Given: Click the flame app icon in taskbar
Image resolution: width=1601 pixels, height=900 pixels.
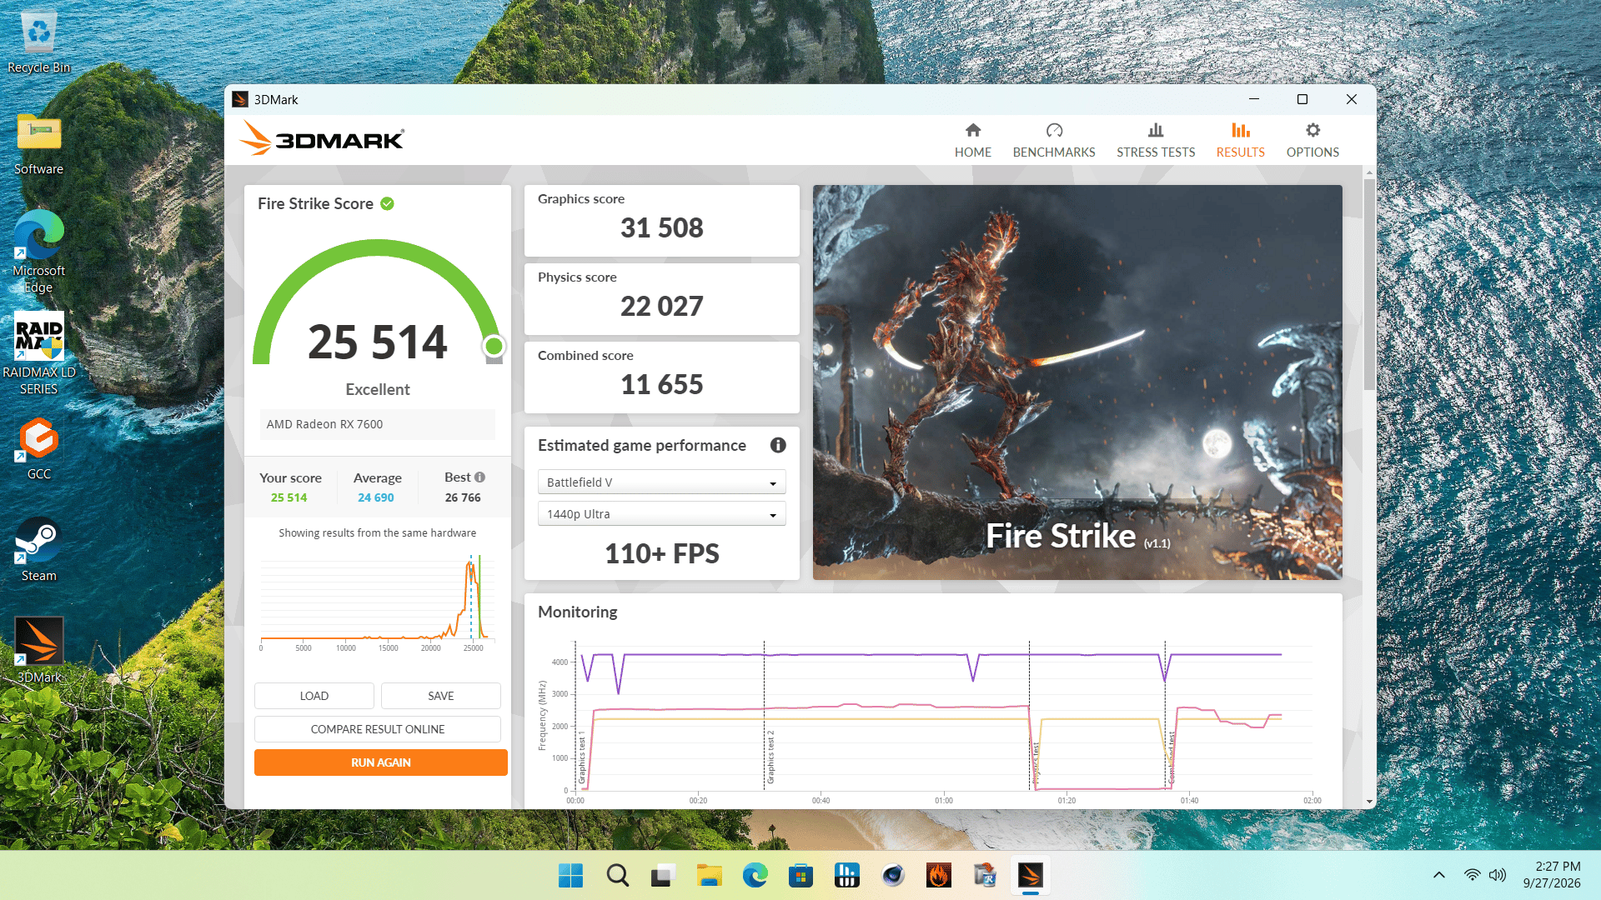Looking at the screenshot, I should click(x=939, y=875).
